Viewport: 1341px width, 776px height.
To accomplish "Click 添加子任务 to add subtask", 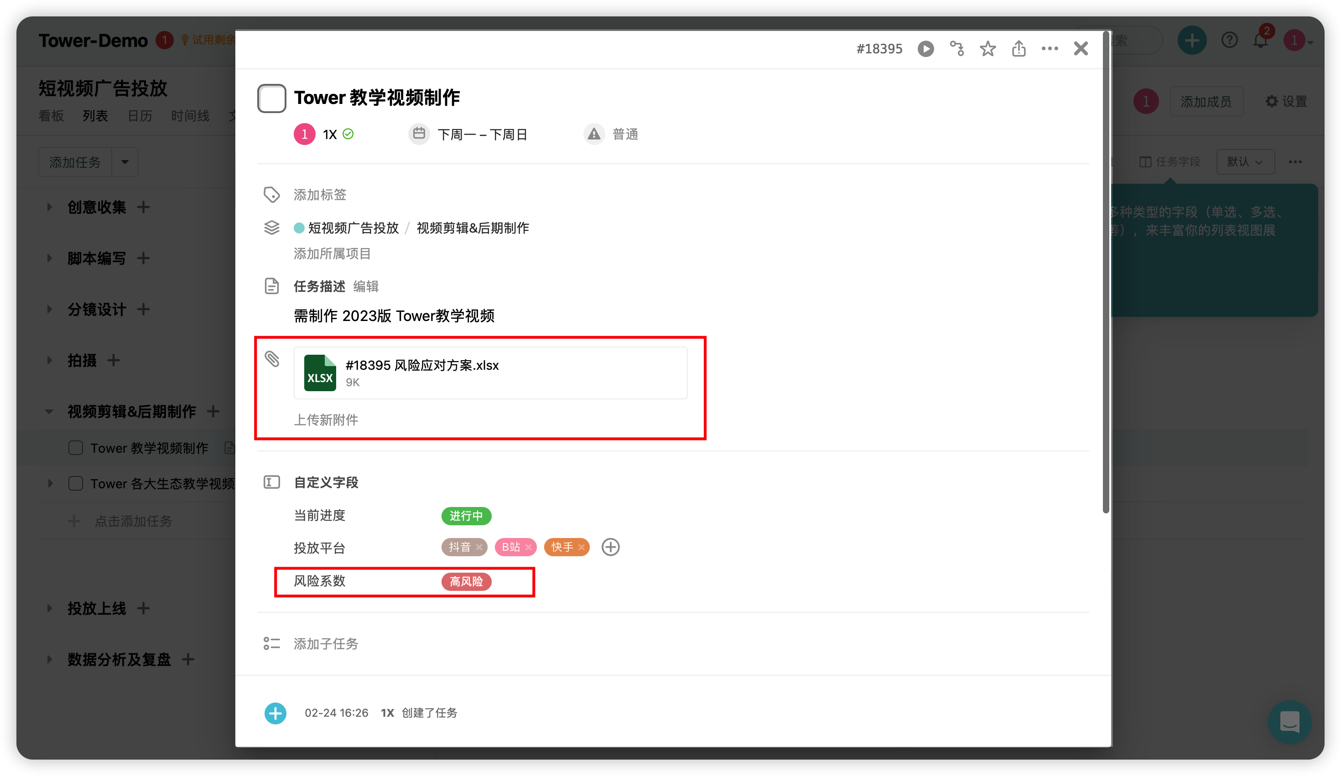I will [326, 644].
